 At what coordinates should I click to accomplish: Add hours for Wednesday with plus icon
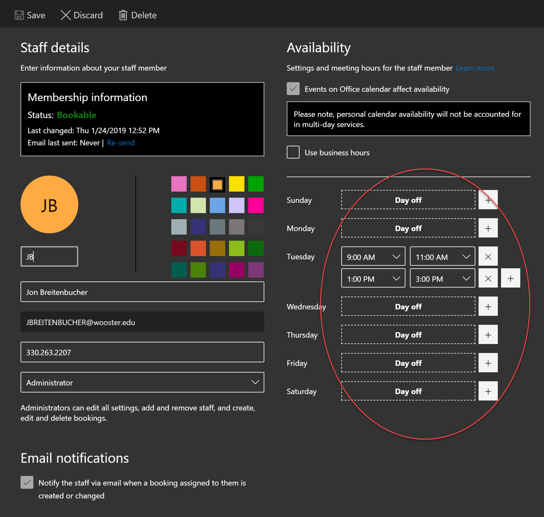488,306
